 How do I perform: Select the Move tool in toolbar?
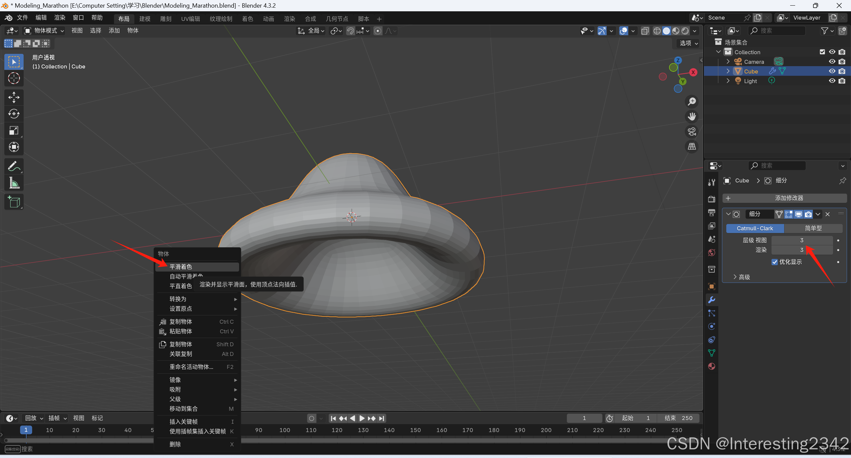coord(14,97)
